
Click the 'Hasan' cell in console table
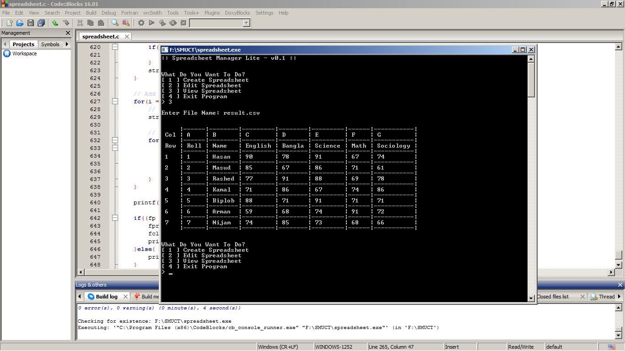click(221, 157)
